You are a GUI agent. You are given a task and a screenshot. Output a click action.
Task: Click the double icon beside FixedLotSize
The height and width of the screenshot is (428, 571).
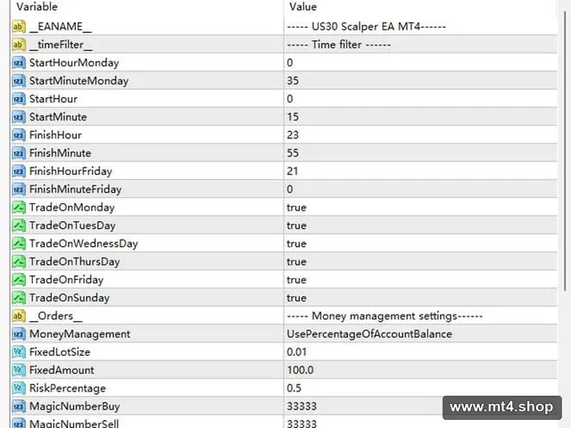point(19,352)
